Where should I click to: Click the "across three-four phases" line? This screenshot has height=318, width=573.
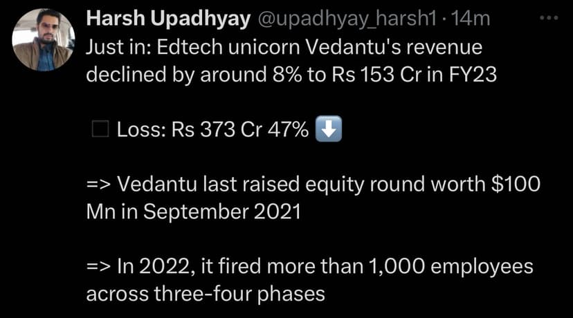pos(206,294)
